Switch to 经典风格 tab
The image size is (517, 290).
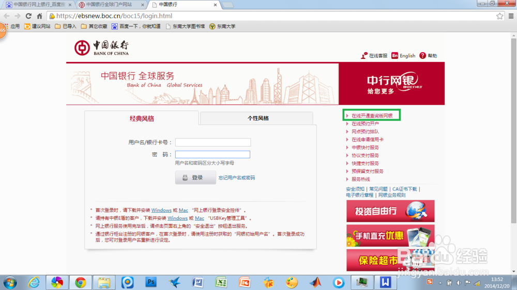click(142, 119)
